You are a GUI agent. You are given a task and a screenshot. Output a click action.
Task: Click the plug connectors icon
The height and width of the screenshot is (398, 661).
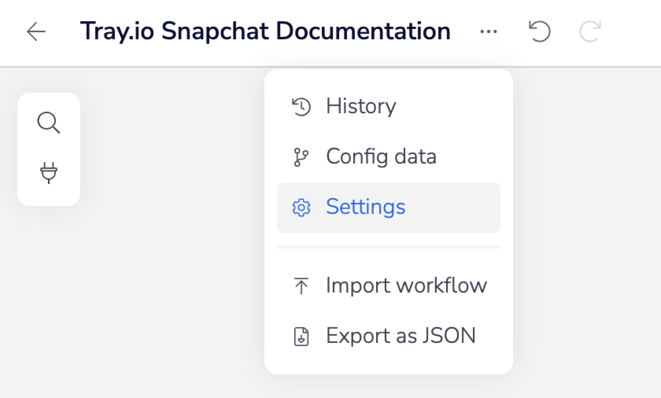(49, 172)
